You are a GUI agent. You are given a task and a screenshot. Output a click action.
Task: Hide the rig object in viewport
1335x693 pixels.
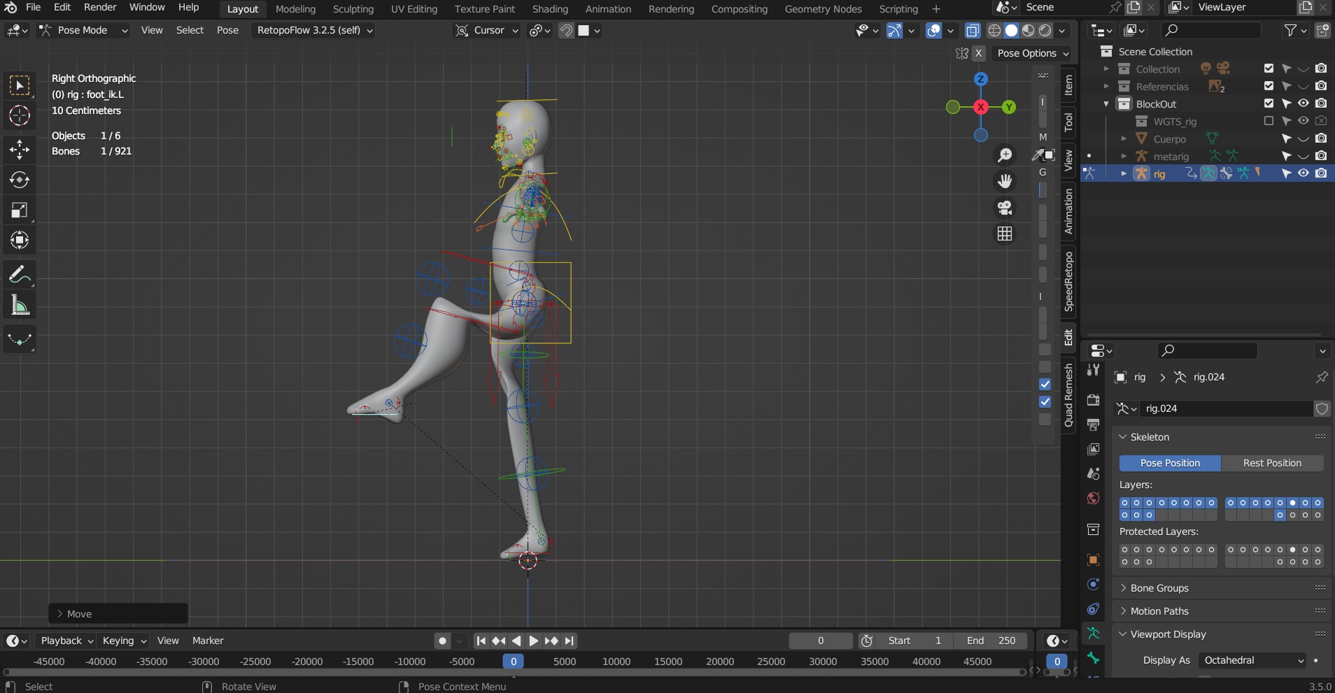coord(1304,173)
